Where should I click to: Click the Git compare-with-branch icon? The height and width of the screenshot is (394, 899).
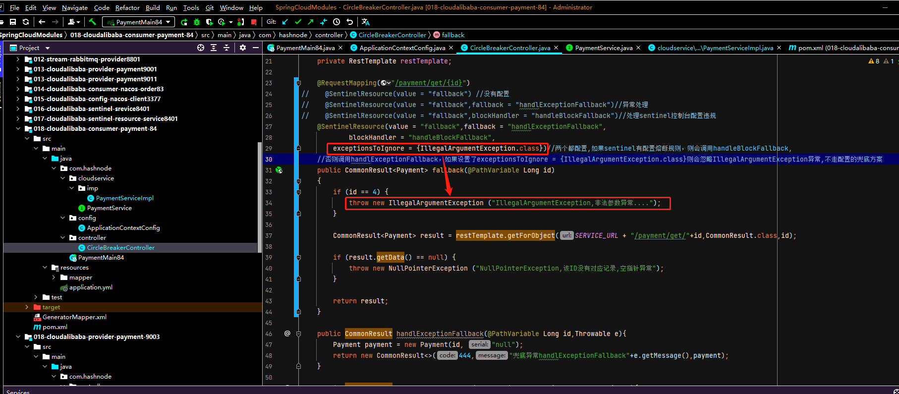click(324, 22)
